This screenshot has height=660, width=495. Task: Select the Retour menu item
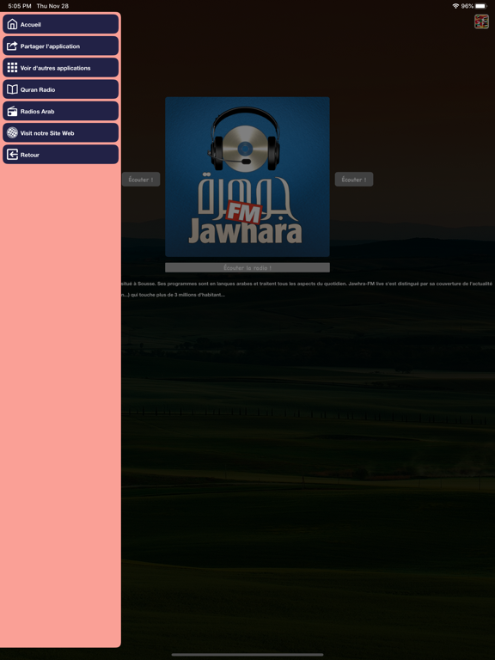pos(61,155)
